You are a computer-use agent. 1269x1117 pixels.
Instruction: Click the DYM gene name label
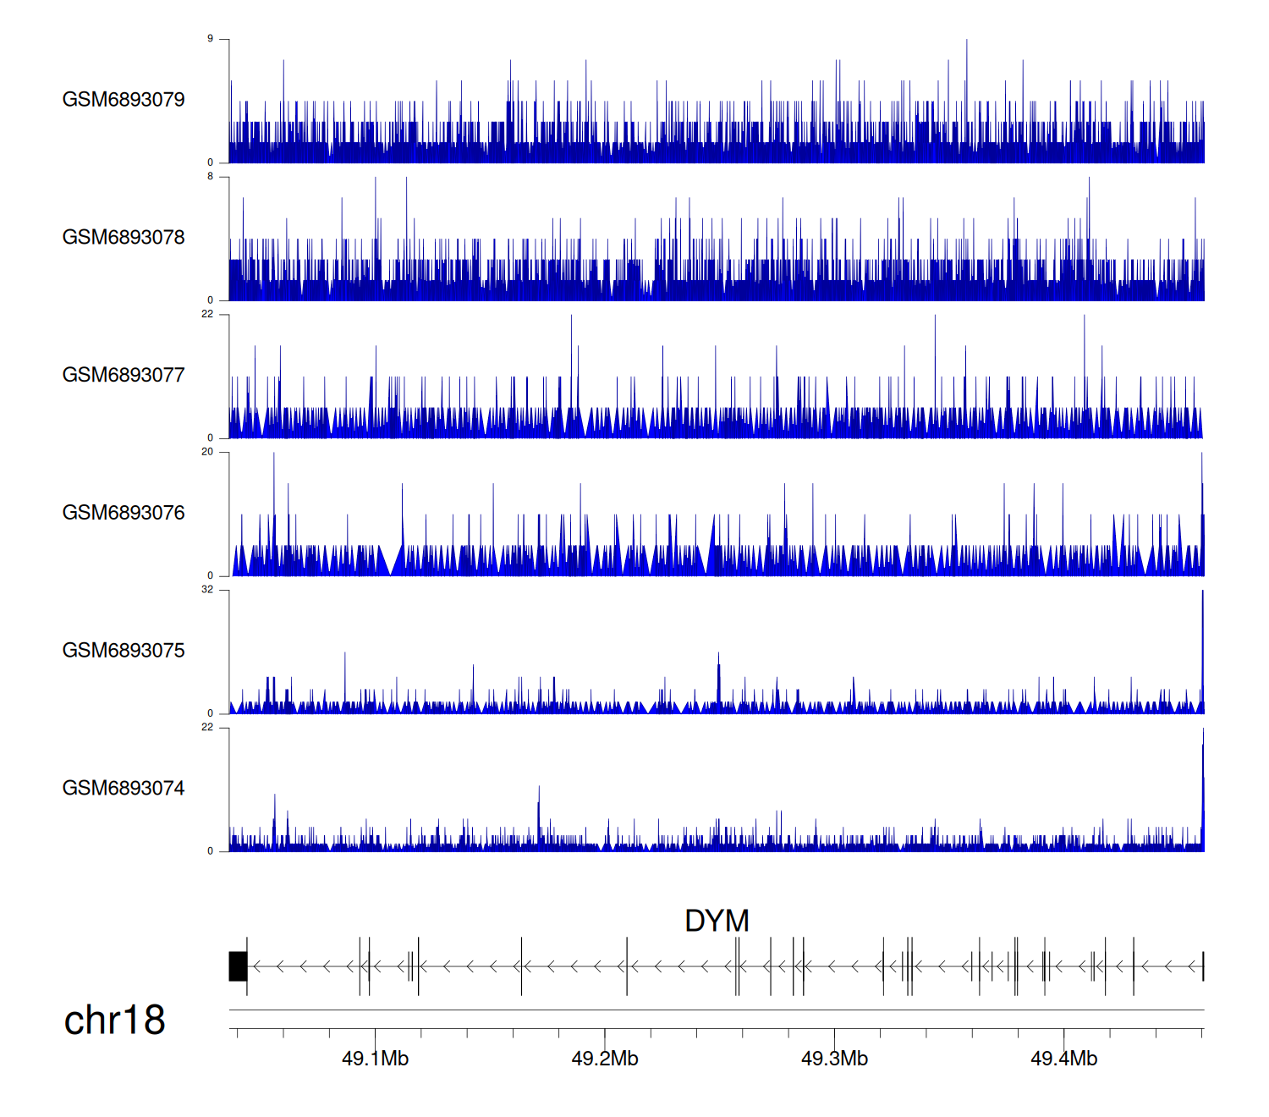coord(717,921)
